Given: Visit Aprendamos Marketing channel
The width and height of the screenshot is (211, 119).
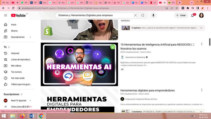Looking at the screenshot, I should 135,57.
